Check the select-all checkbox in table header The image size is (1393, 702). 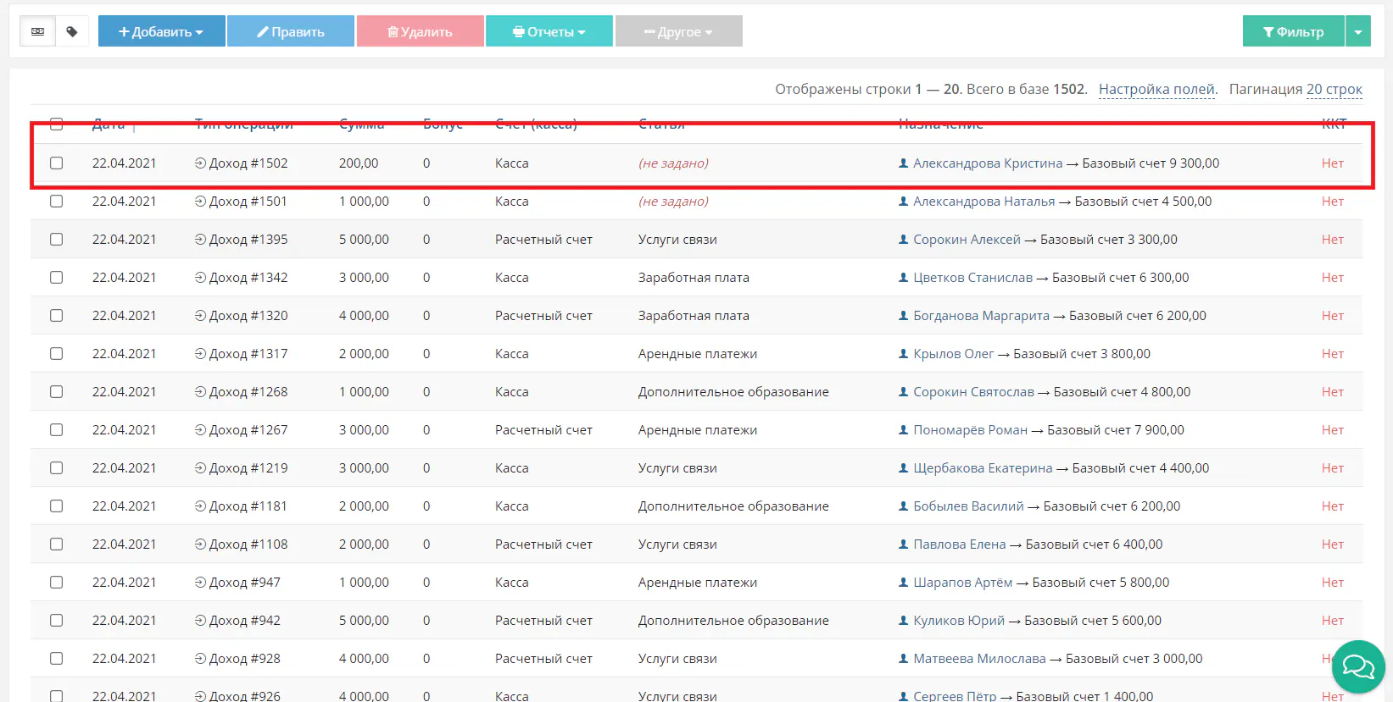57,124
